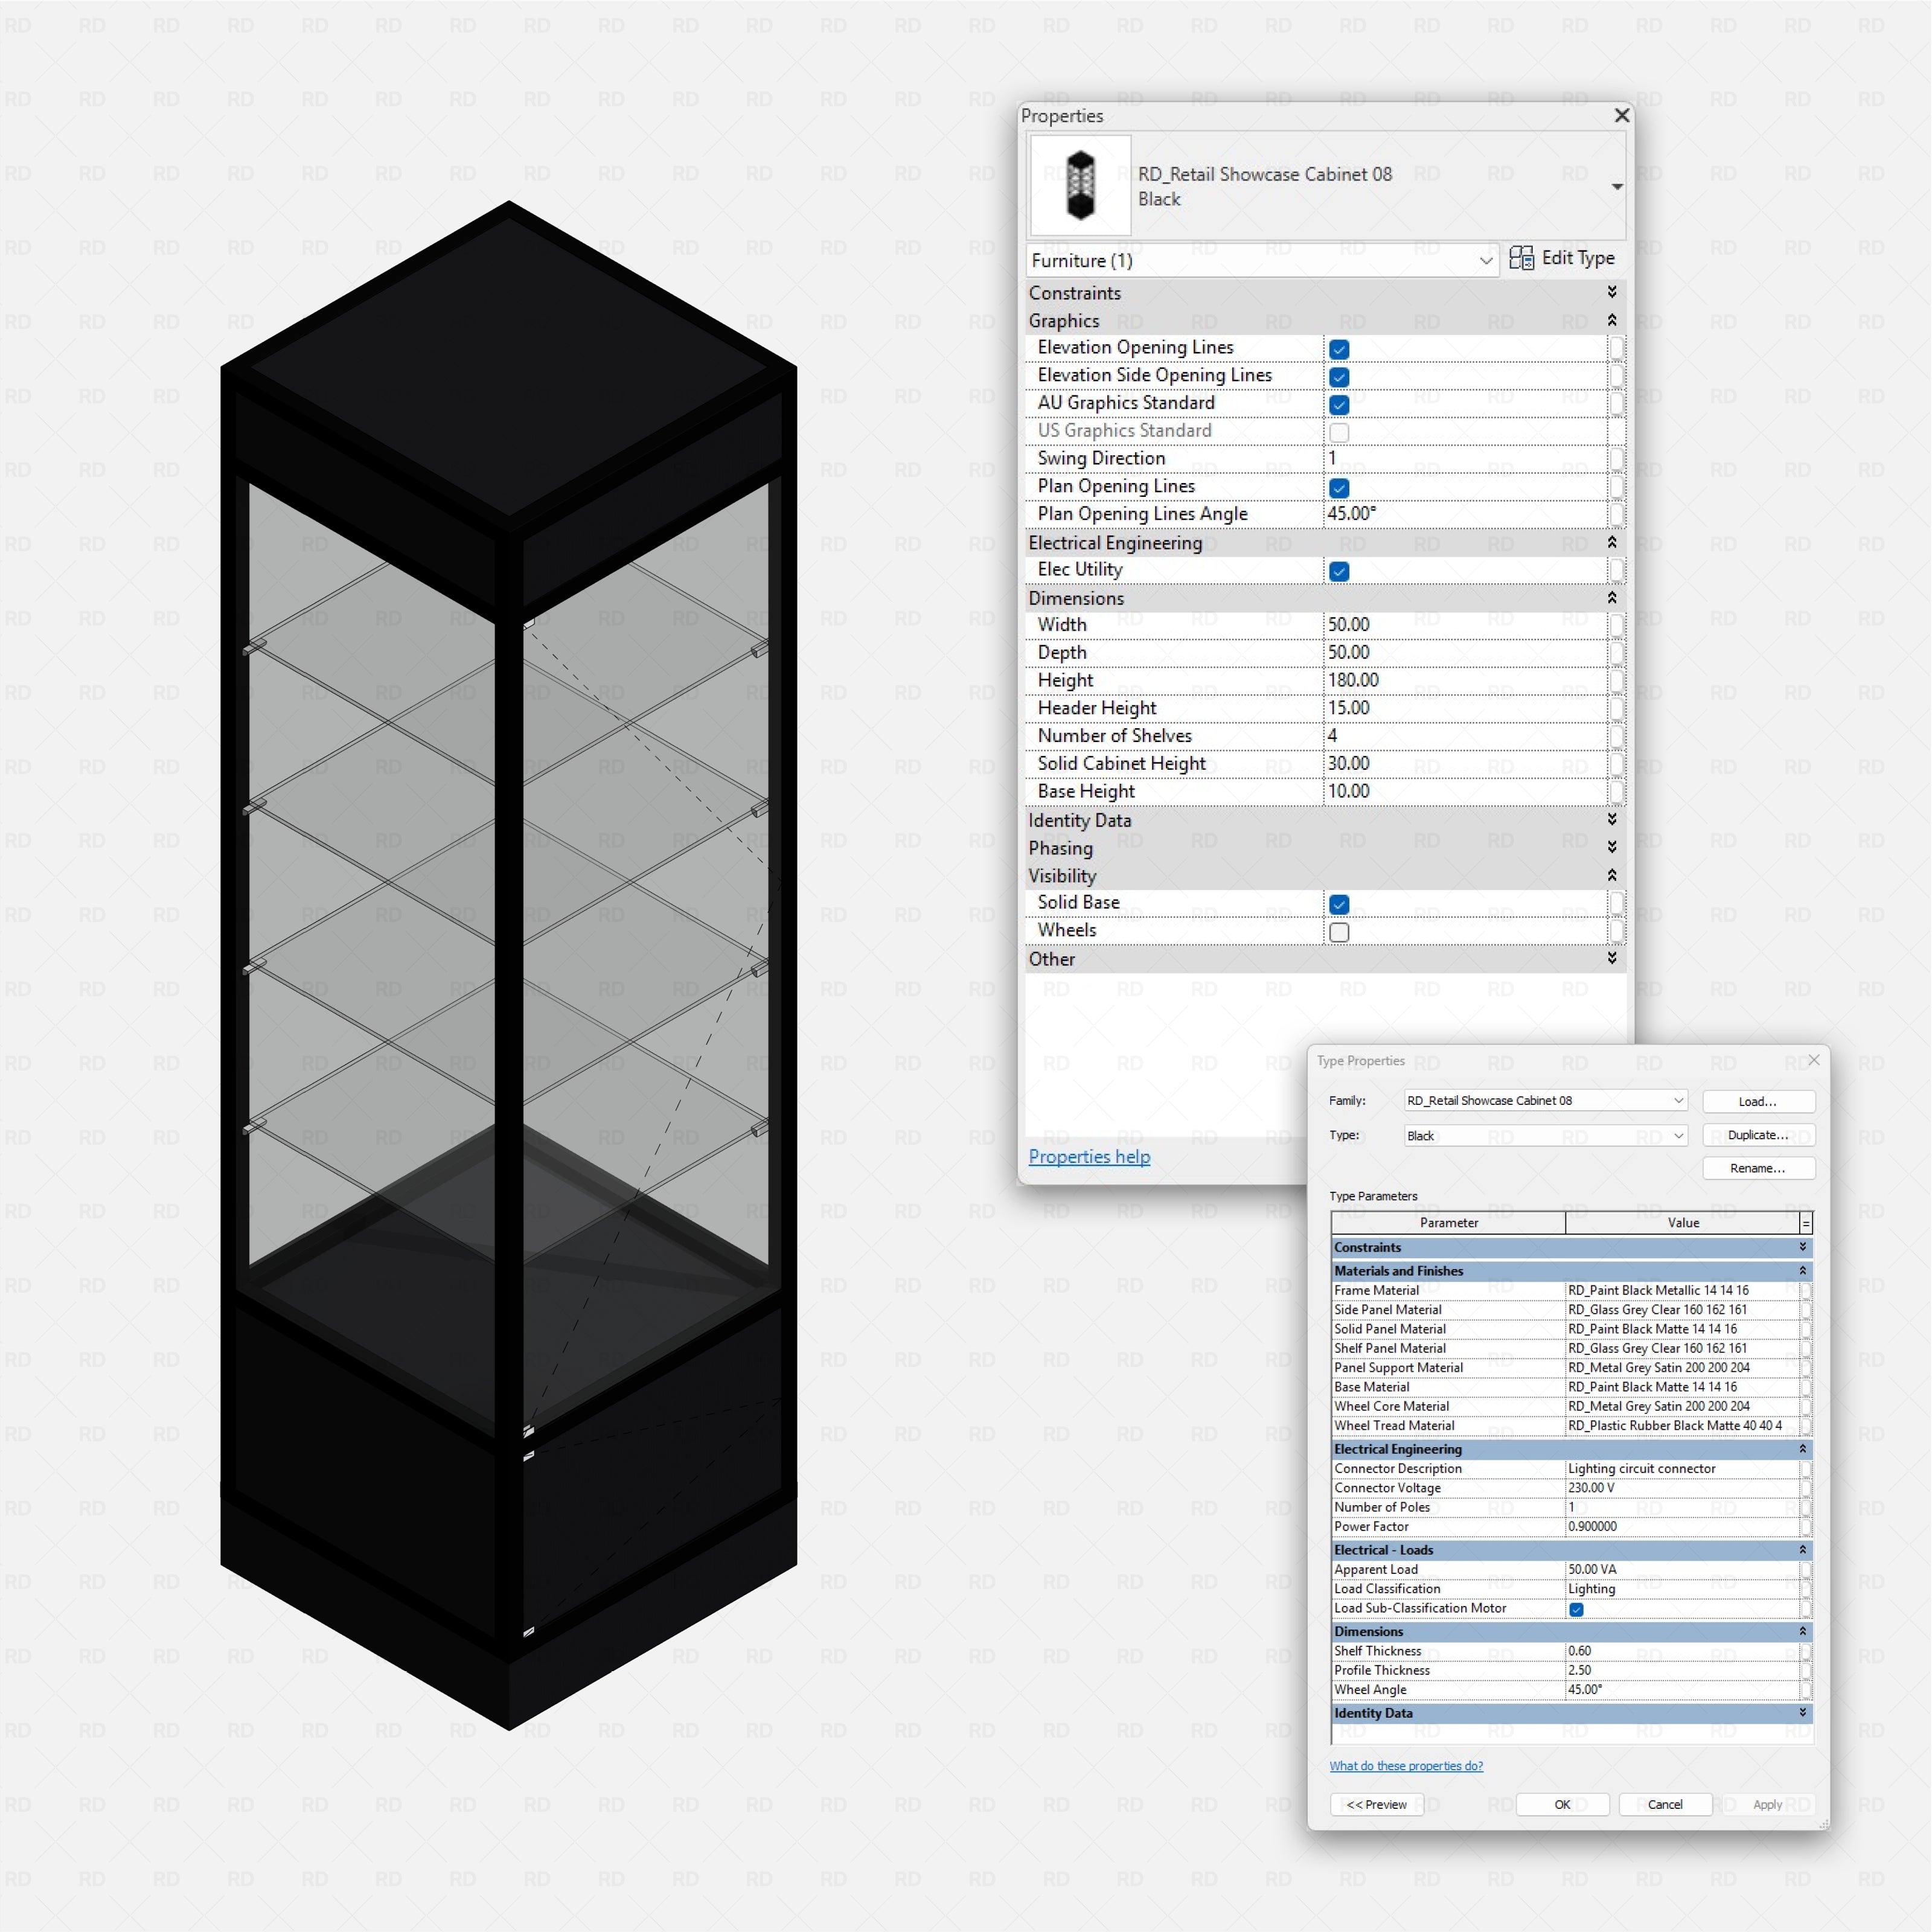Collapse the Electrical Engineering section in Properties

pyautogui.click(x=1611, y=542)
